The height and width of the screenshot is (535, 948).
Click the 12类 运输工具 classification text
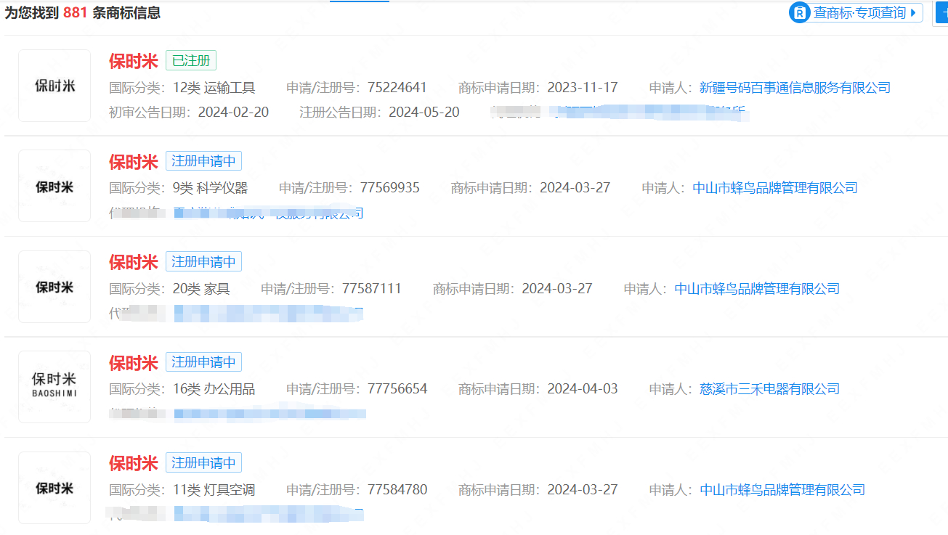214,88
